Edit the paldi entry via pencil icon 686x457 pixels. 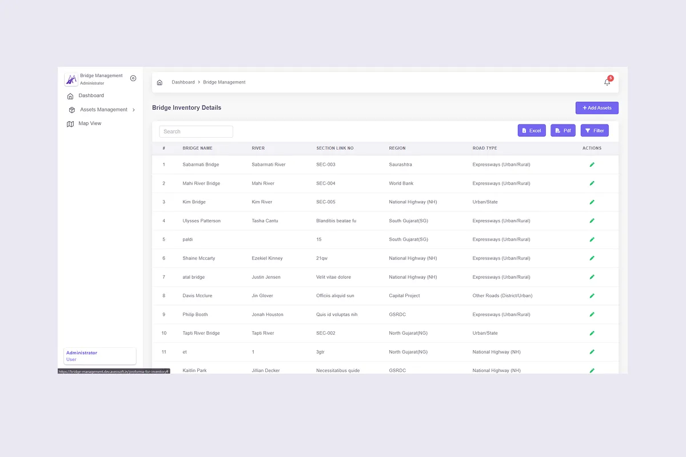[592, 239]
